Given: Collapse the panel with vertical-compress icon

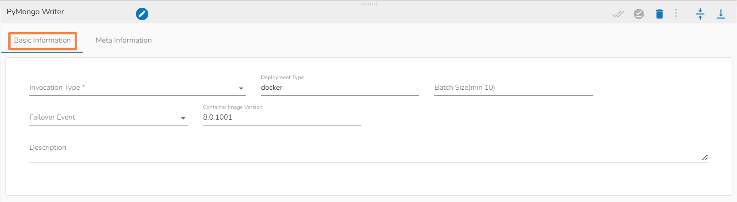Looking at the screenshot, I should coord(700,14).
